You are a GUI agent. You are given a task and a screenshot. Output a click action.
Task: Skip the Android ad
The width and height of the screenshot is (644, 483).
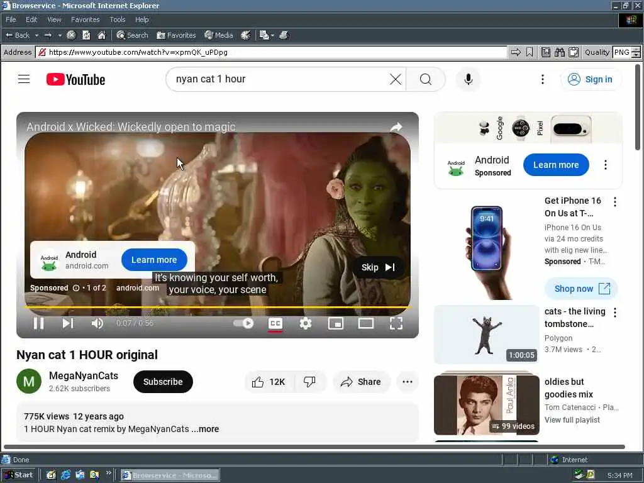[x=378, y=267]
